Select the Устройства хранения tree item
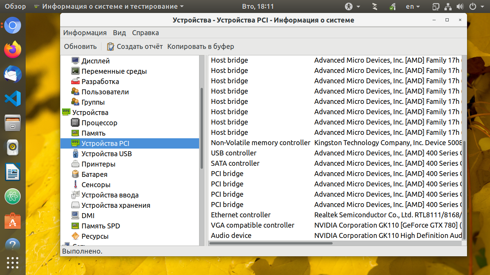 click(x=116, y=205)
